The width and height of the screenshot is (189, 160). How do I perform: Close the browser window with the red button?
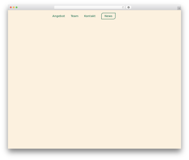[11, 7]
